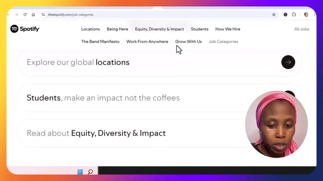
Task: Reload the current page
Action: (x=25, y=15)
